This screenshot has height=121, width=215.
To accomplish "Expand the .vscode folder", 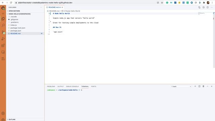I will [x=13, y=16].
